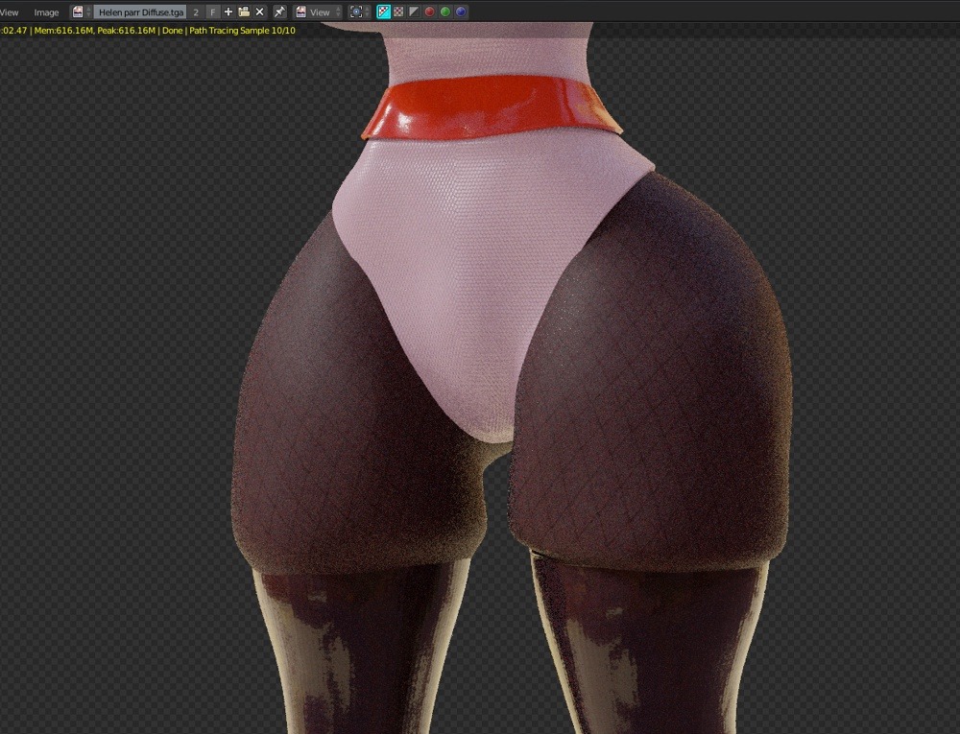Image resolution: width=960 pixels, height=734 pixels.
Task: Open an image file with the folder icon
Action: (244, 12)
